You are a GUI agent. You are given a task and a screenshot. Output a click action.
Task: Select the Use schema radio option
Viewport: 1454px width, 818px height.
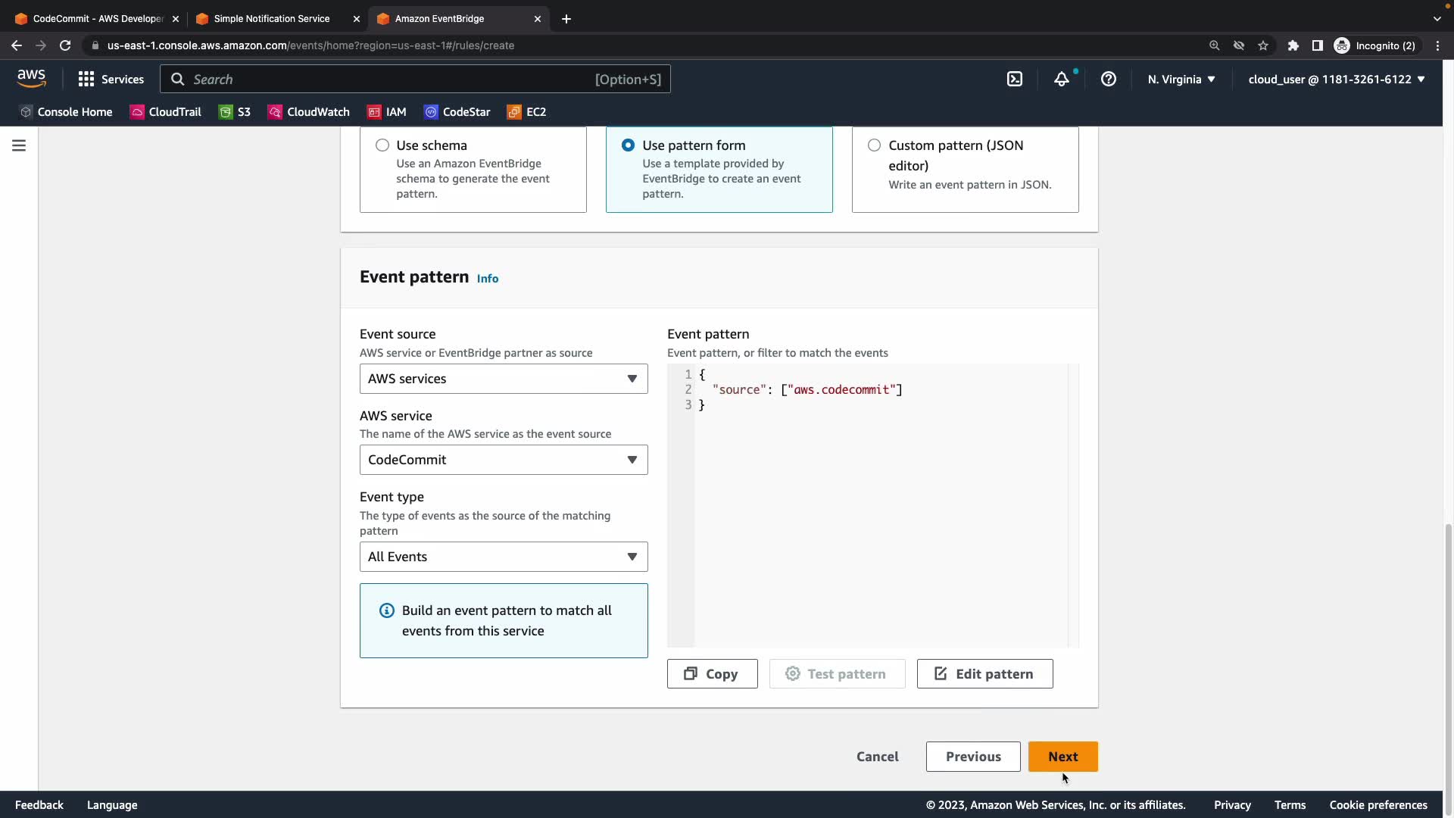click(382, 145)
